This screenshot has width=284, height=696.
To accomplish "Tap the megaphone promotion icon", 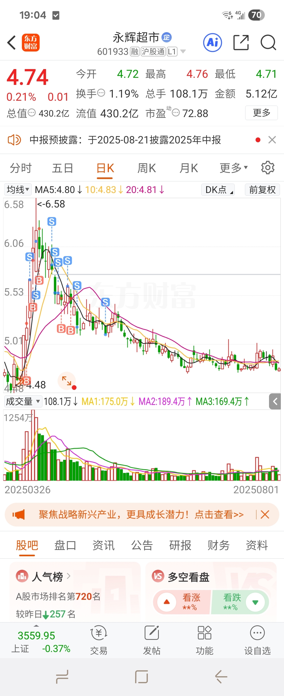I will [x=19, y=514].
